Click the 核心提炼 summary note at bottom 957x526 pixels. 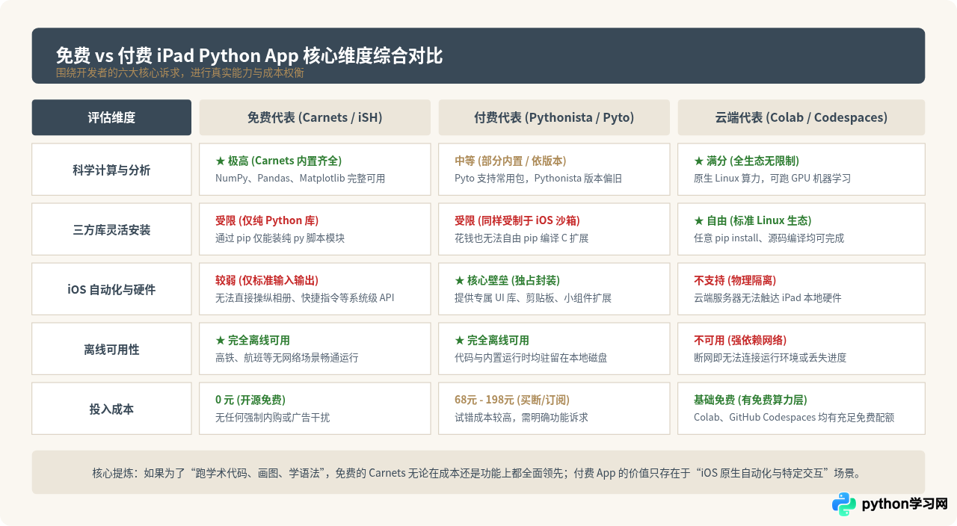478,472
